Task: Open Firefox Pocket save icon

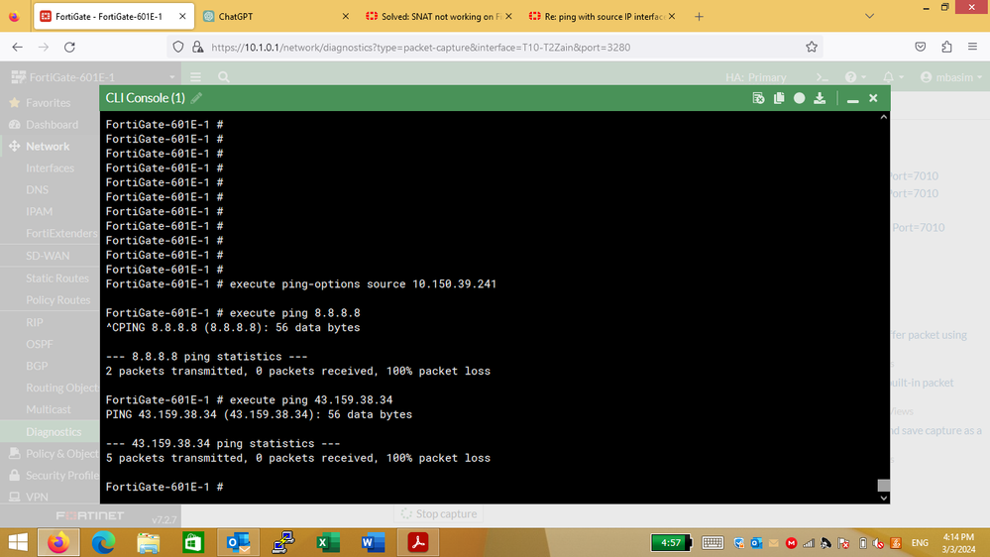Action: [921, 47]
